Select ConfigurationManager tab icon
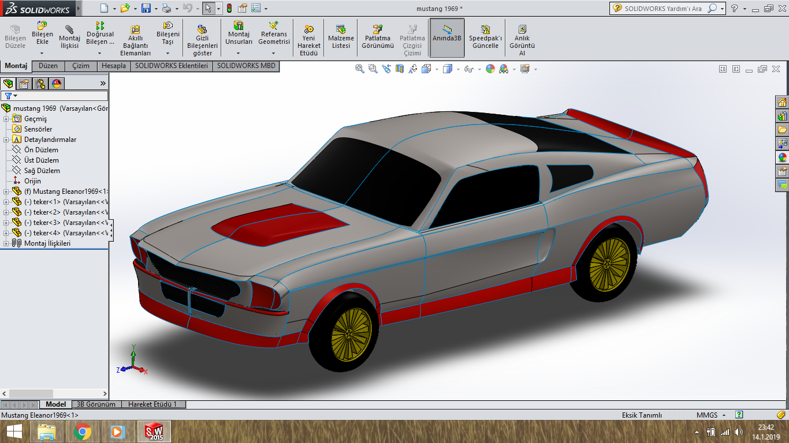The width and height of the screenshot is (789, 443). point(40,84)
